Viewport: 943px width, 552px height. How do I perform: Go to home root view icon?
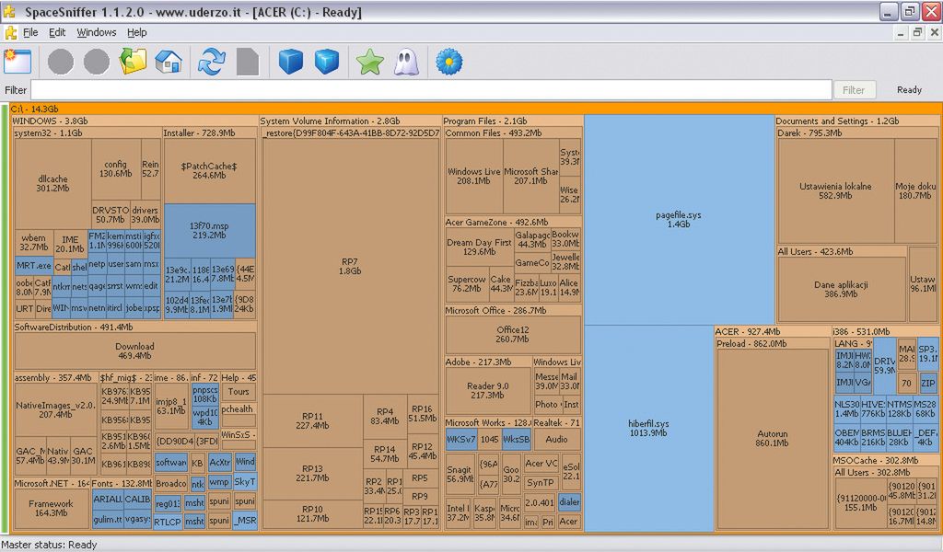[x=169, y=62]
